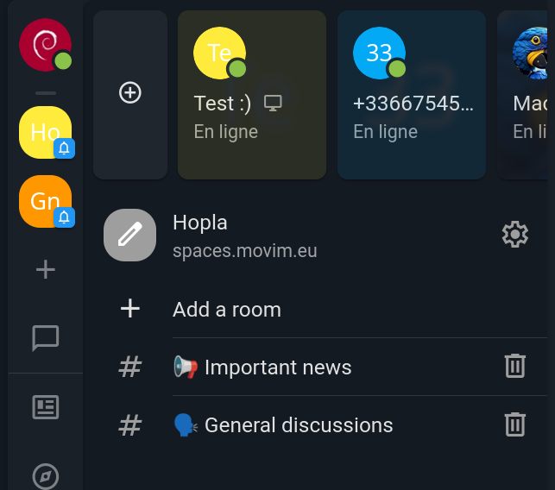555x490 pixels.
Task: Click the spaces.movim.eu server label
Action: [245, 251]
